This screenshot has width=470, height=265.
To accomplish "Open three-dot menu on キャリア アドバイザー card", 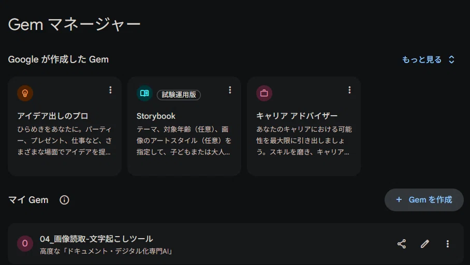I will [x=349, y=90].
